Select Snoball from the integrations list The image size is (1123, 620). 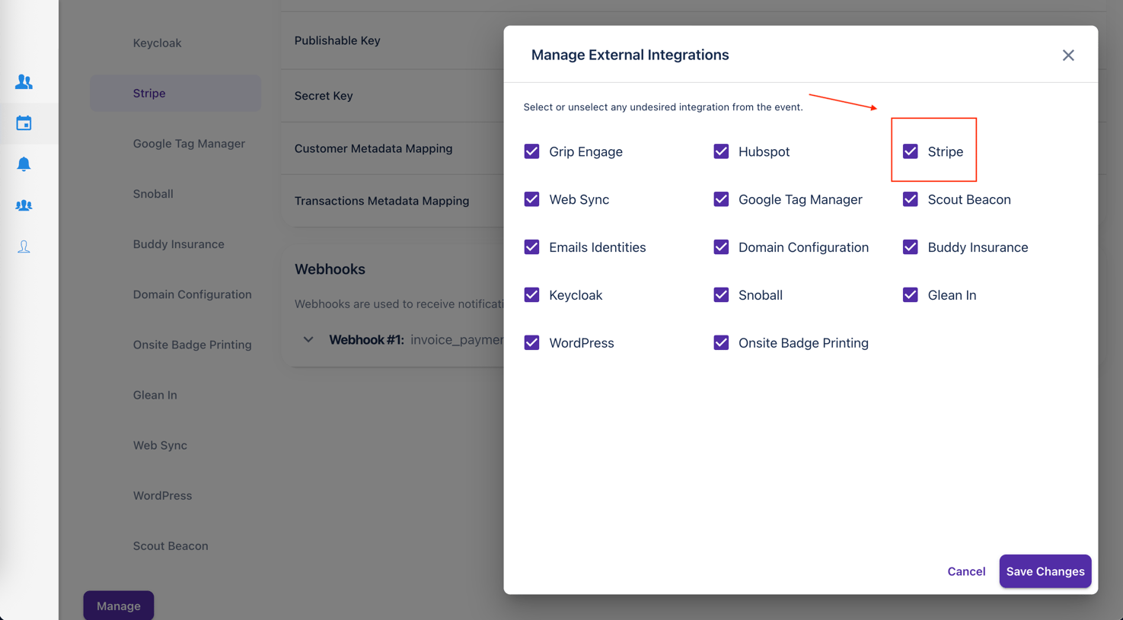click(x=153, y=194)
